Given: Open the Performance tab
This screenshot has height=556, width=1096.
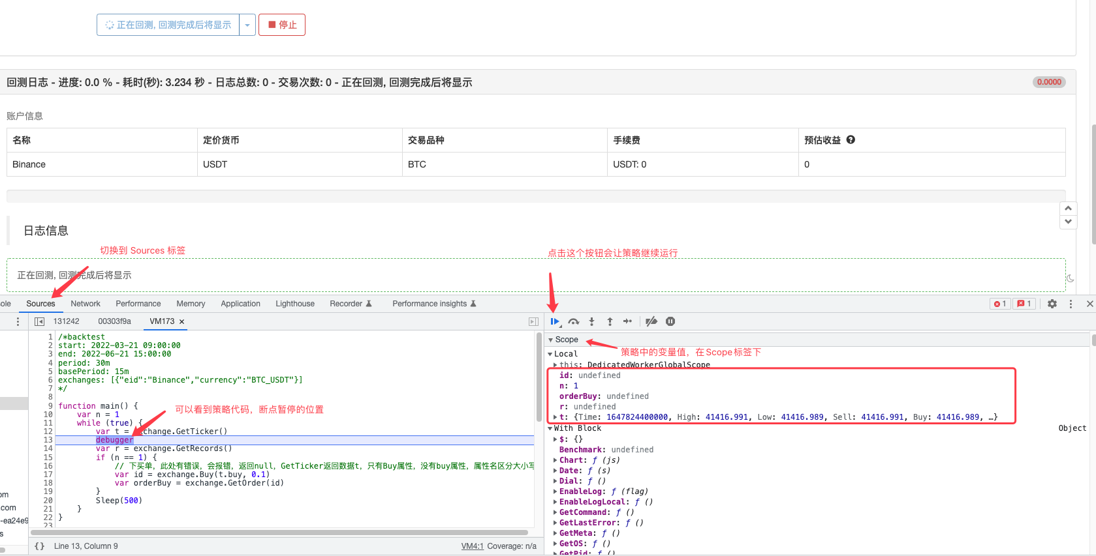Looking at the screenshot, I should point(138,304).
